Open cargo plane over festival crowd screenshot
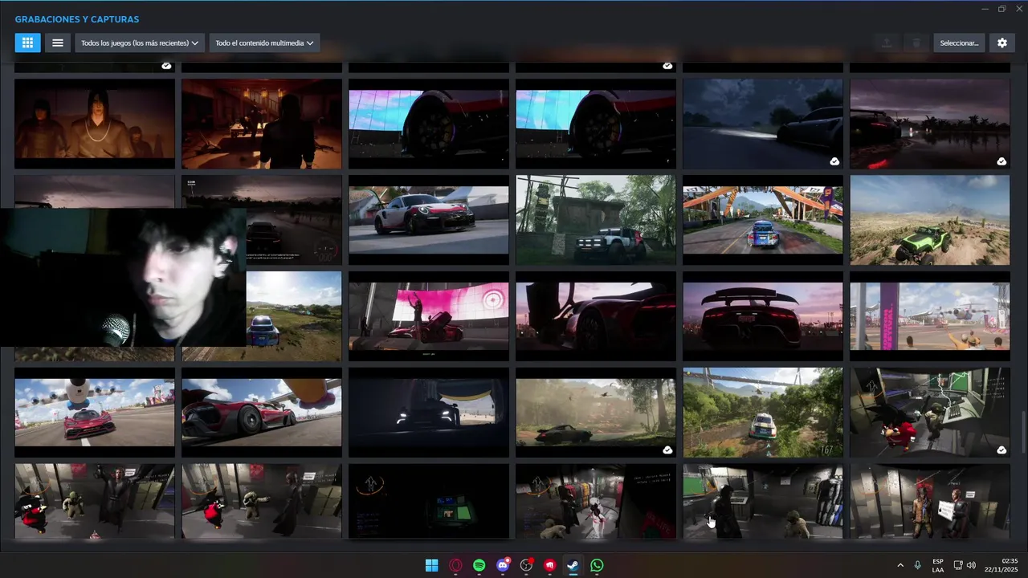Viewport: 1028px width, 578px height. click(x=930, y=316)
